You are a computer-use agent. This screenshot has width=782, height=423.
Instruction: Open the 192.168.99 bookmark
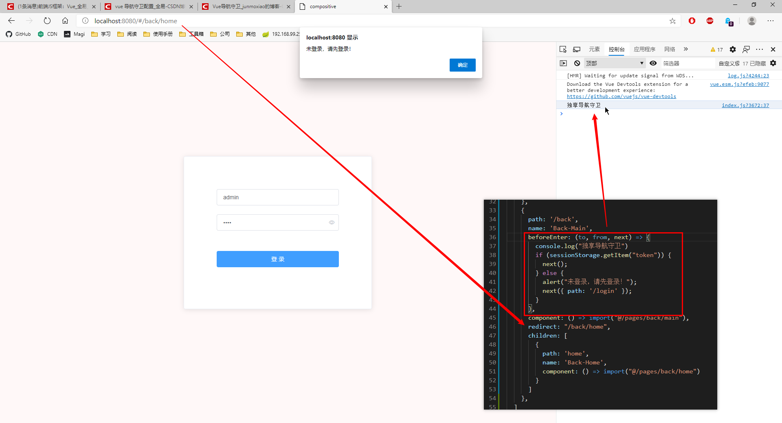281,34
